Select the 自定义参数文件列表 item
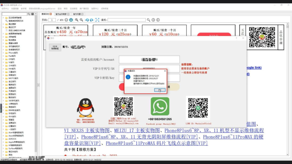 (17, 30)
